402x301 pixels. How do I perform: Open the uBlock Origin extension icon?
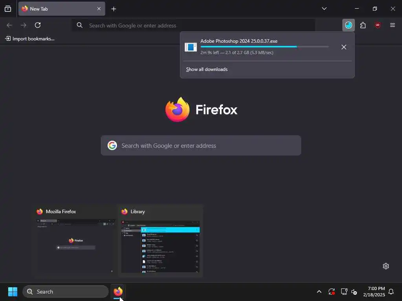377,25
